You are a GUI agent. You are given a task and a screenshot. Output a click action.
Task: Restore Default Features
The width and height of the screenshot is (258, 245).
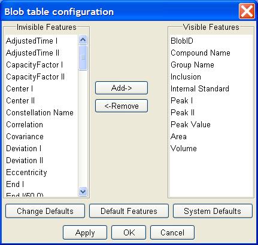tap(129, 211)
